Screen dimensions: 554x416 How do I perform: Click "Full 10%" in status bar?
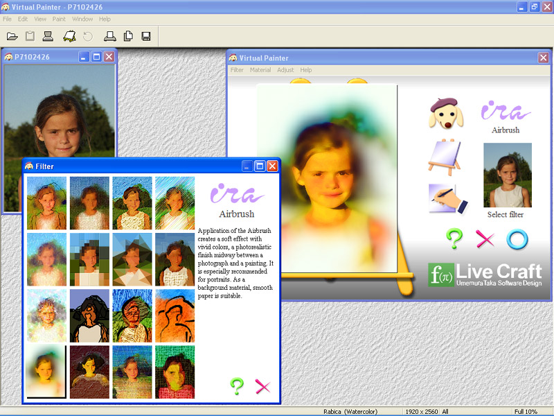click(x=526, y=411)
